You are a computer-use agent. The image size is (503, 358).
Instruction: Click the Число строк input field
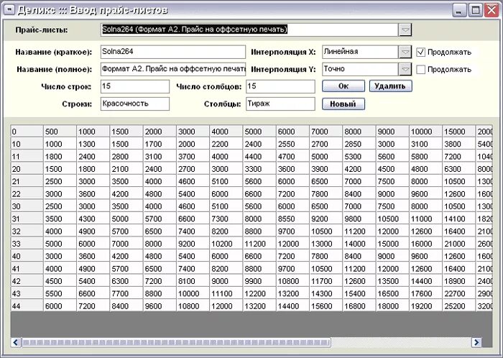(x=135, y=86)
